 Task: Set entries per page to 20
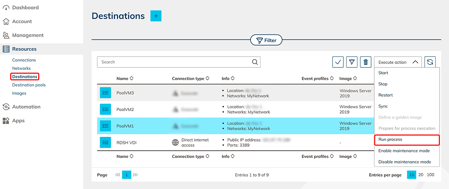pos(421,175)
